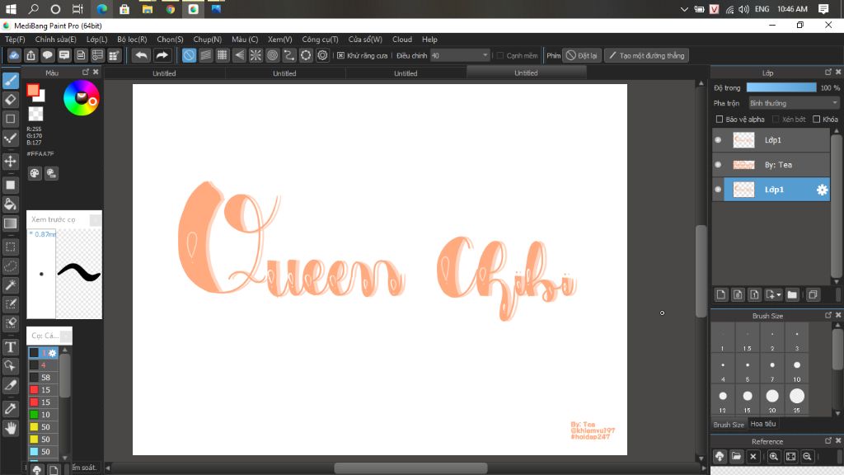Click the canvas vertical scrollbar
This screenshot has height=475, width=844.
[x=701, y=271]
